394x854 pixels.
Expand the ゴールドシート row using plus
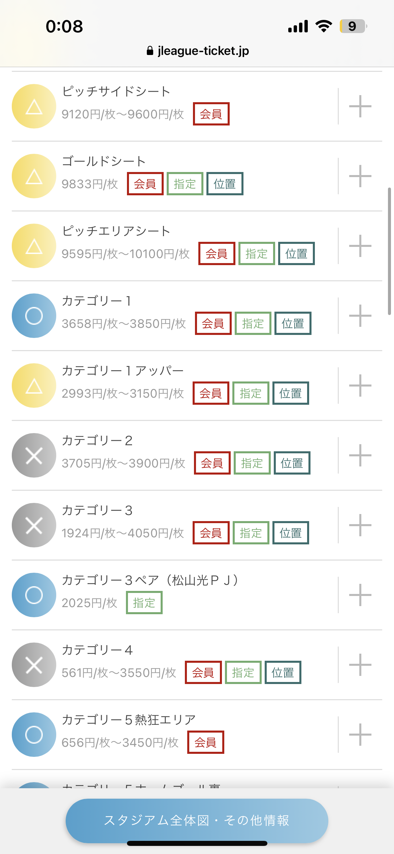click(360, 176)
